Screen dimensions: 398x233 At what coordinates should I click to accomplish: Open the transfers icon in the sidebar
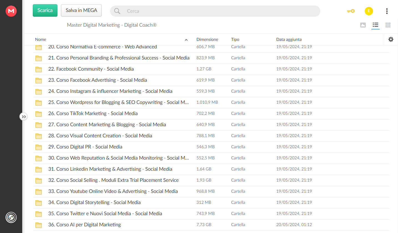tap(11, 217)
